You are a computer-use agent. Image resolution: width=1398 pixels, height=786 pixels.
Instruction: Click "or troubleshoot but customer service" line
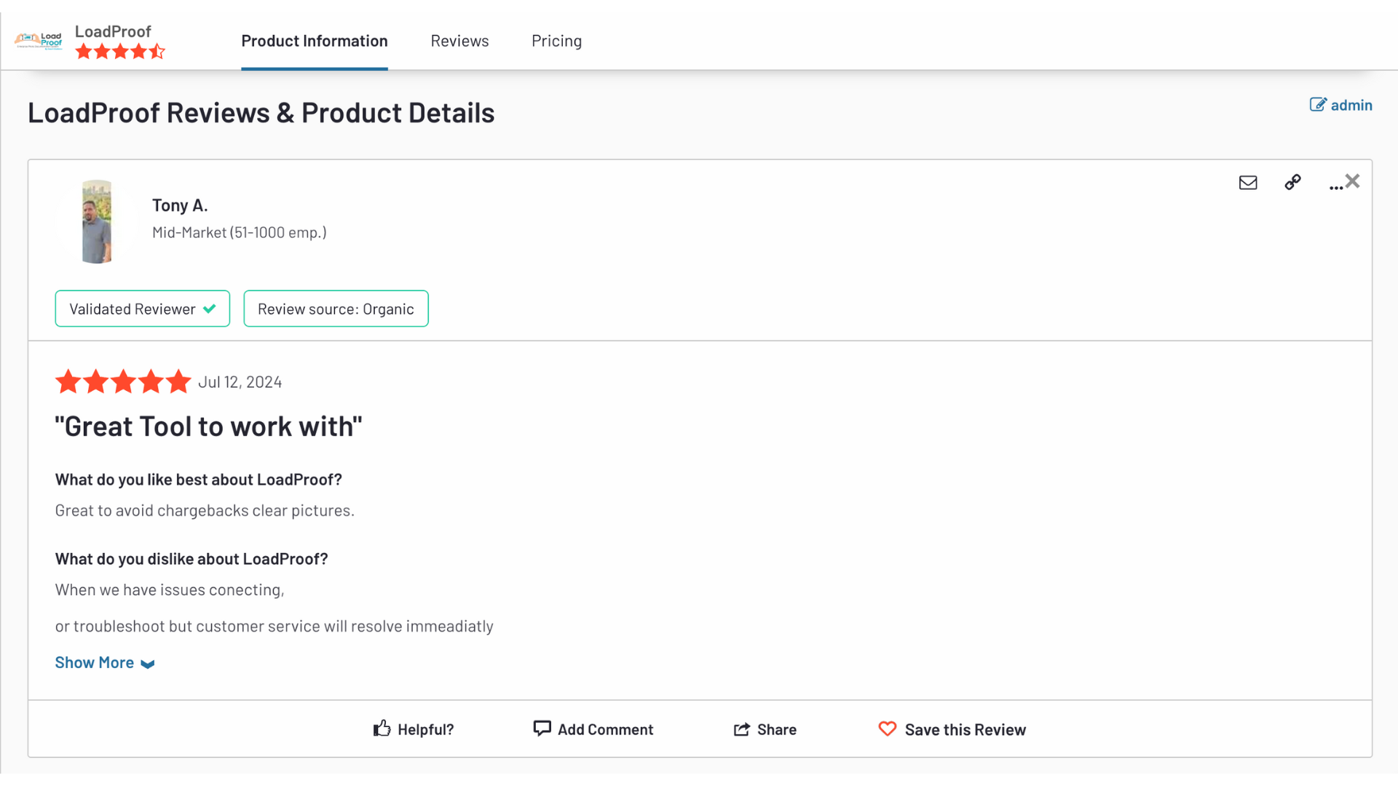(x=275, y=626)
